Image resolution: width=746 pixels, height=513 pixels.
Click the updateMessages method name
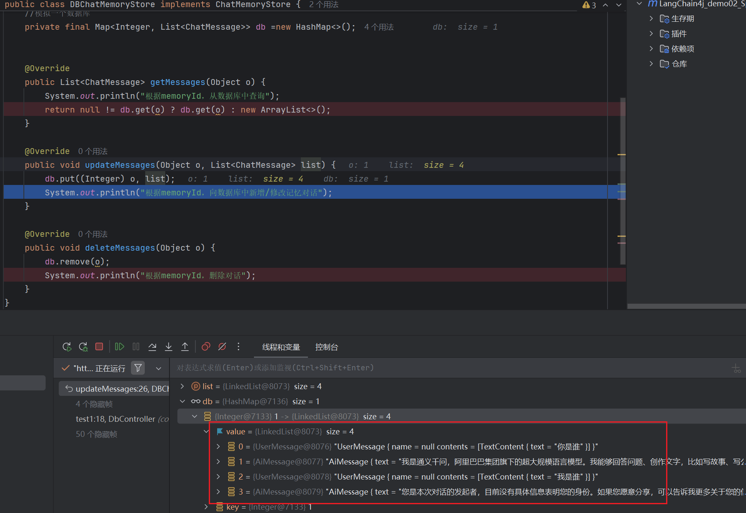[120, 165]
